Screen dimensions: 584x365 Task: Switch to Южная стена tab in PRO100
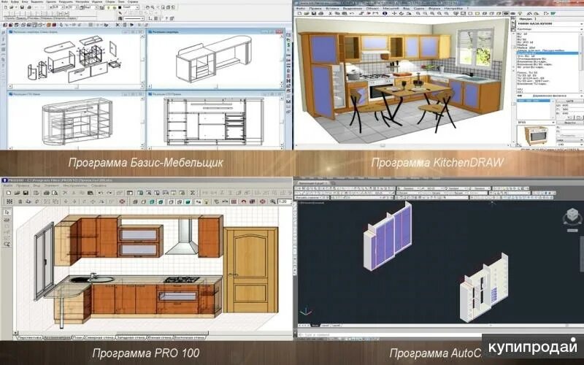(x=159, y=337)
